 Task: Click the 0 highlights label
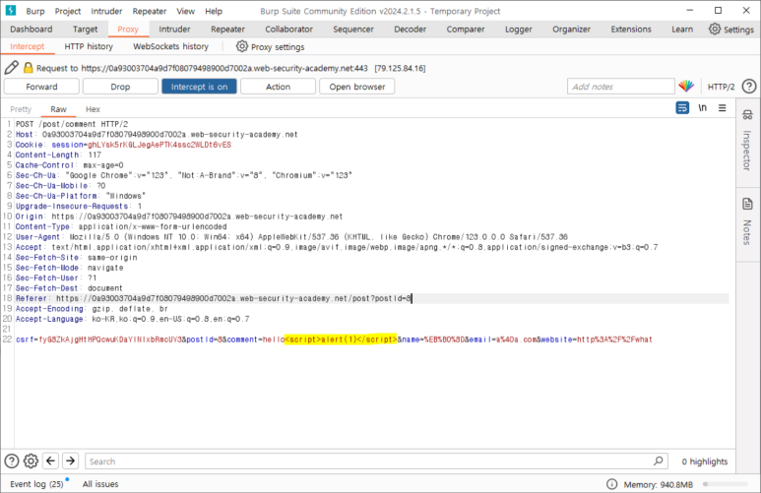pos(705,462)
